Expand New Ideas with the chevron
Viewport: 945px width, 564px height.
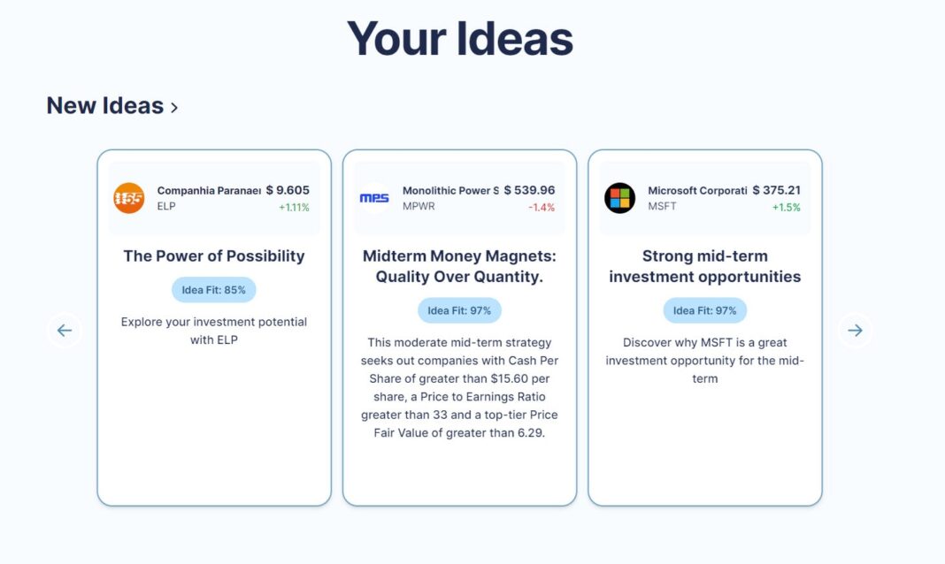[174, 108]
